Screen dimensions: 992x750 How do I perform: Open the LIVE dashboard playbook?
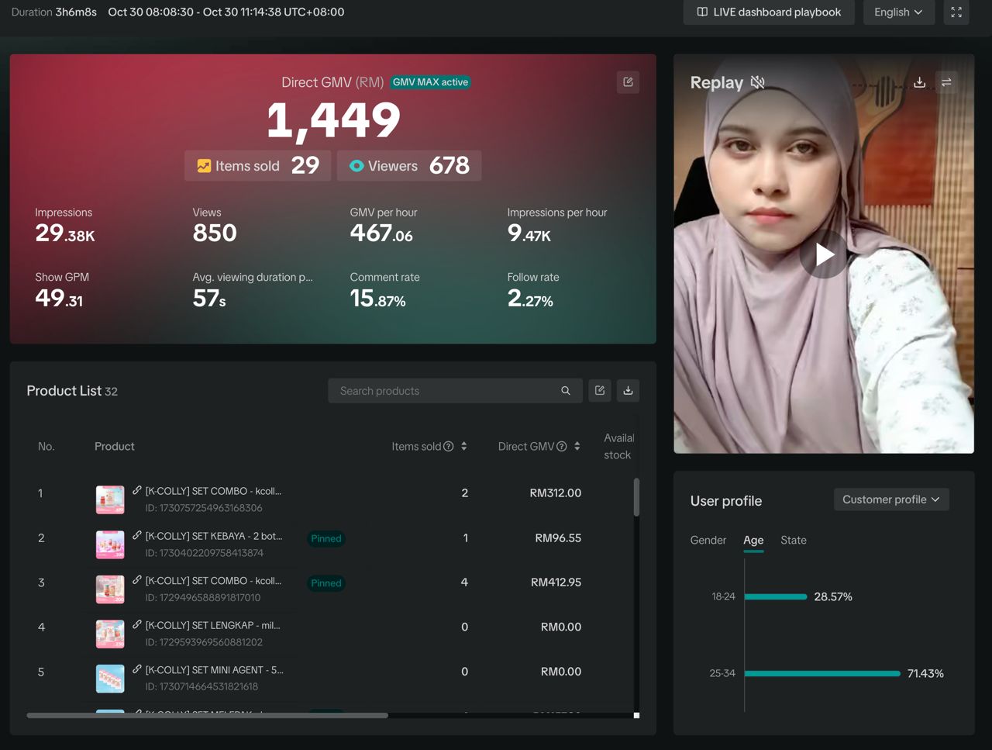768,12
